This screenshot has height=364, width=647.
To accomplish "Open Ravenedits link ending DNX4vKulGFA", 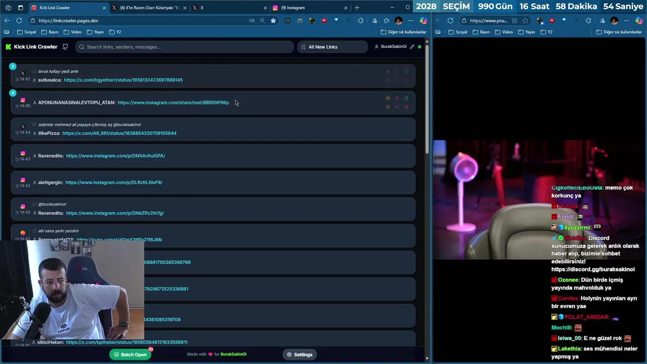I will 115,156.
